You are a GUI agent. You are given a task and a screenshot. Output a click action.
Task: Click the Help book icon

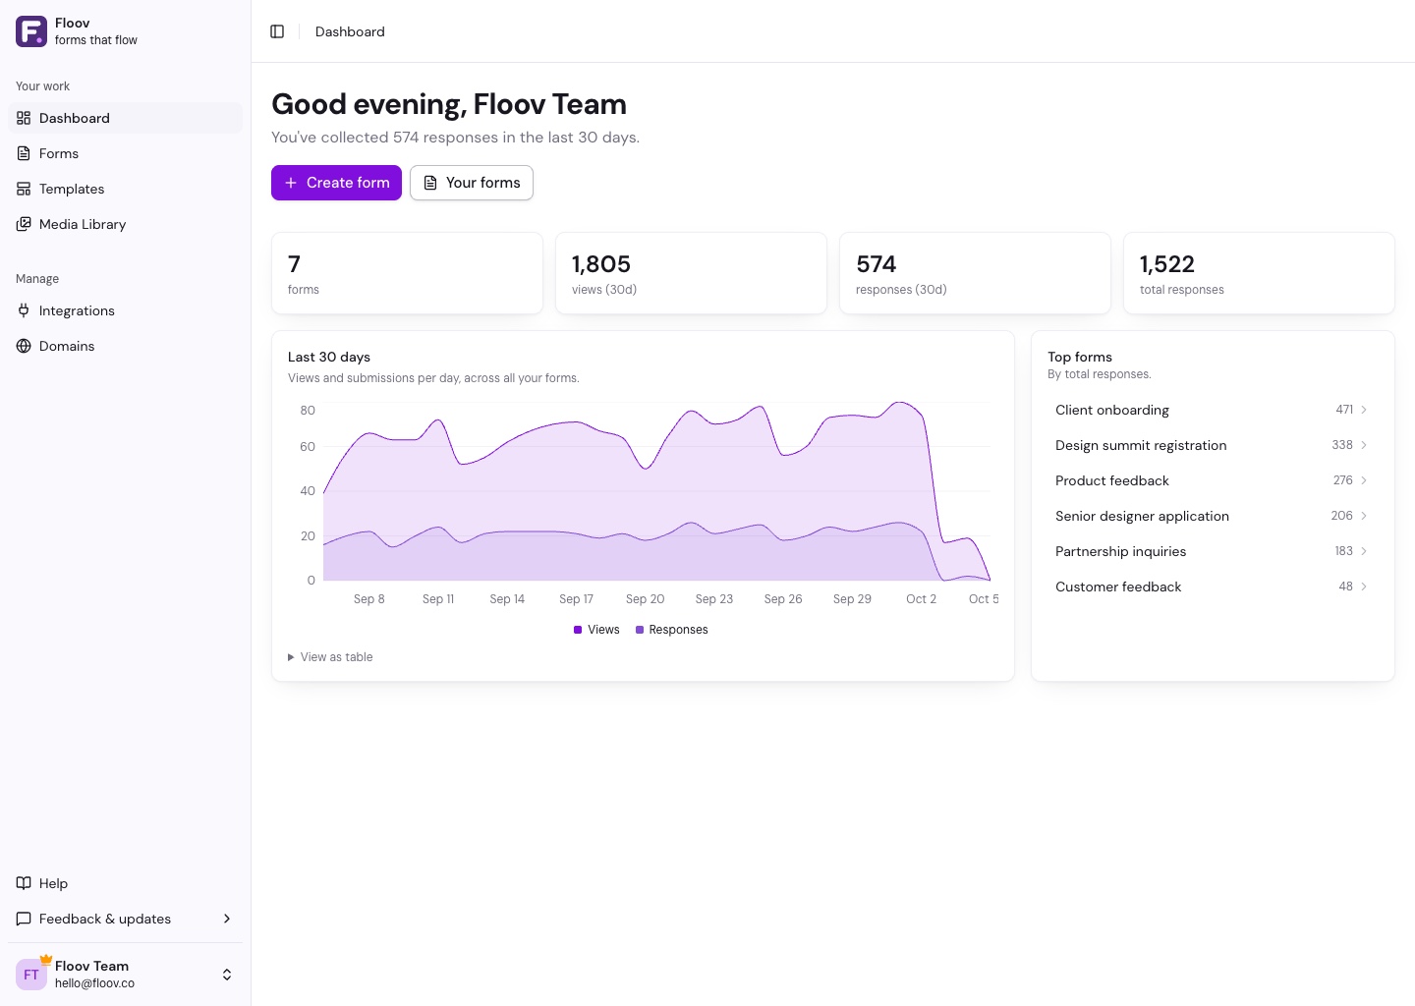pos(24,883)
